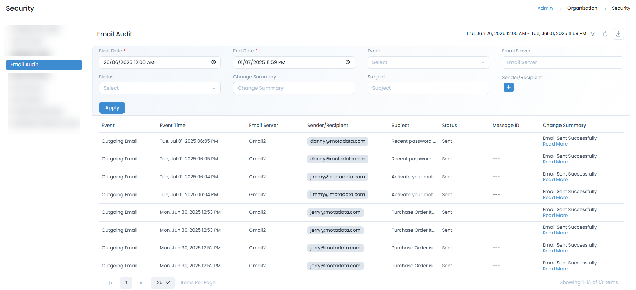Click Read More for first 12:53 PM jerry row

[555, 216]
